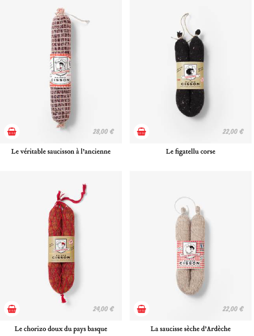The height and width of the screenshot is (336, 254).
Task: Add the chorizo doux to basket
Action: coord(12,309)
